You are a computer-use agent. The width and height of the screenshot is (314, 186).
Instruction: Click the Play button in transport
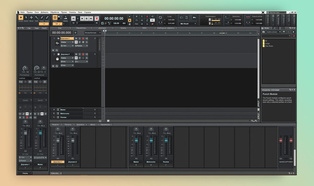click(82, 19)
